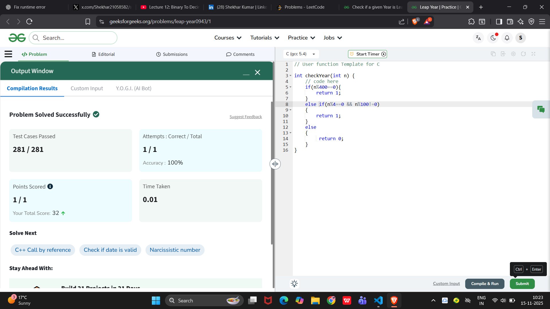Open the Editorial tab

click(x=103, y=54)
